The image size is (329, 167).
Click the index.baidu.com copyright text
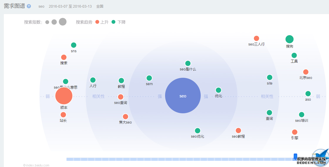pos(36,165)
